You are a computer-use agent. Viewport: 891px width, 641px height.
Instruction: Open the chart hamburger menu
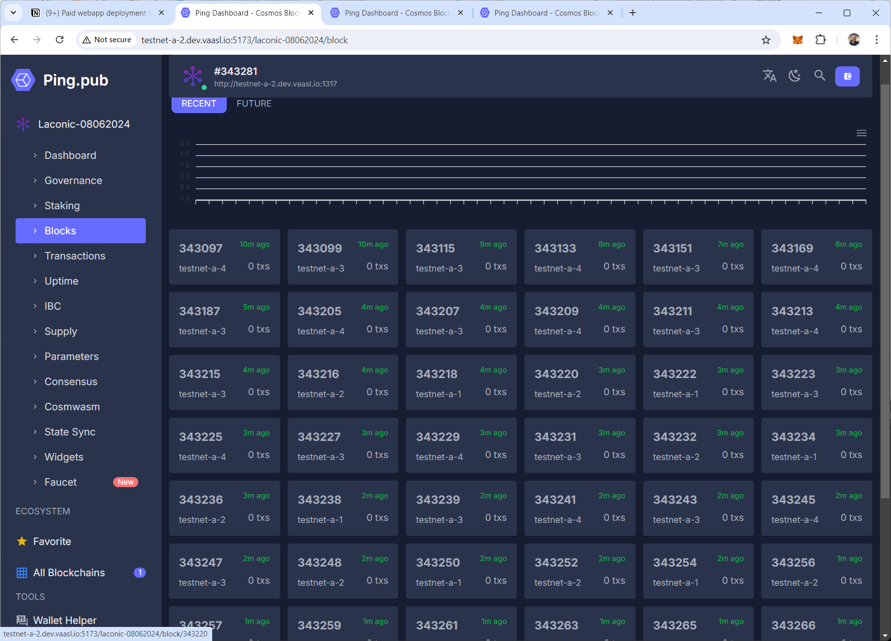pos(861,133)
